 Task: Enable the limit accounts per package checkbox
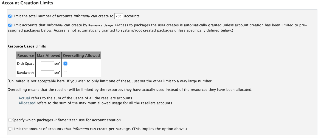pyautogui.click(x=10, y=129)
